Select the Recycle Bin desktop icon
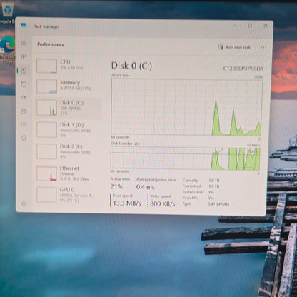 pyautogui.click(x=7, y=12)
